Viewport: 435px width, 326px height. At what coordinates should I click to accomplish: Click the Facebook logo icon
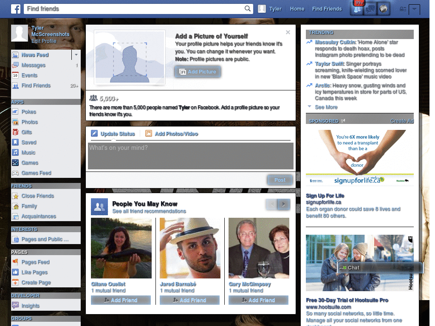point(16,9)
